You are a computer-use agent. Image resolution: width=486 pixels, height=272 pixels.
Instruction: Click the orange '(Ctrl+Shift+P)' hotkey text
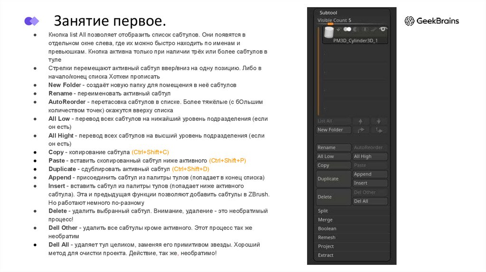(x=227, y=161)
